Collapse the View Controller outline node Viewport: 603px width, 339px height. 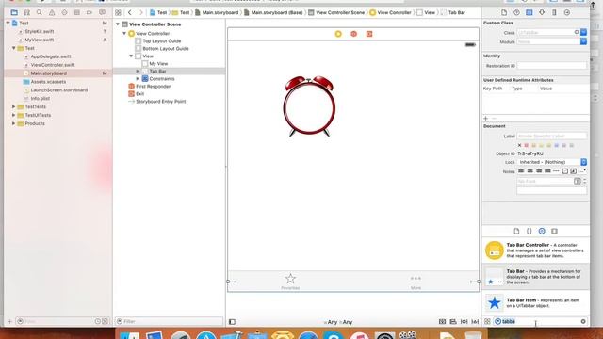(124, 34)
